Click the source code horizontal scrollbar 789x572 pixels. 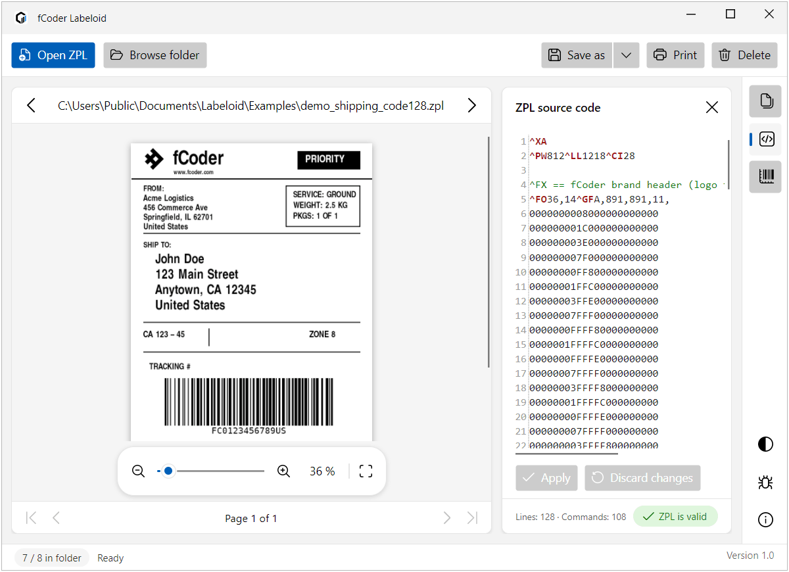tap(567, 453)
